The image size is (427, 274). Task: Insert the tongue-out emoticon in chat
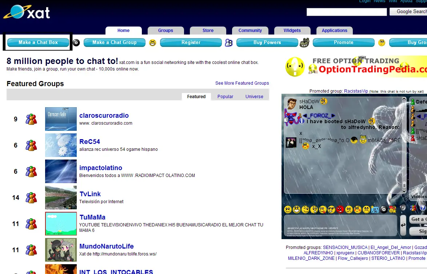[x=323, y=209]
